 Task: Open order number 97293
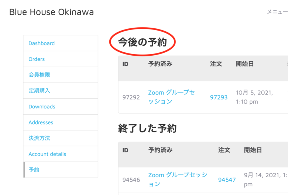tap(219, 97)
